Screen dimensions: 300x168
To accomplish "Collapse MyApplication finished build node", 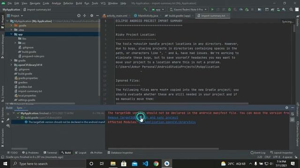I will 14,113.
